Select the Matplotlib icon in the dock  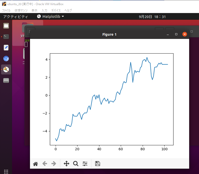[x=6, y=70]
